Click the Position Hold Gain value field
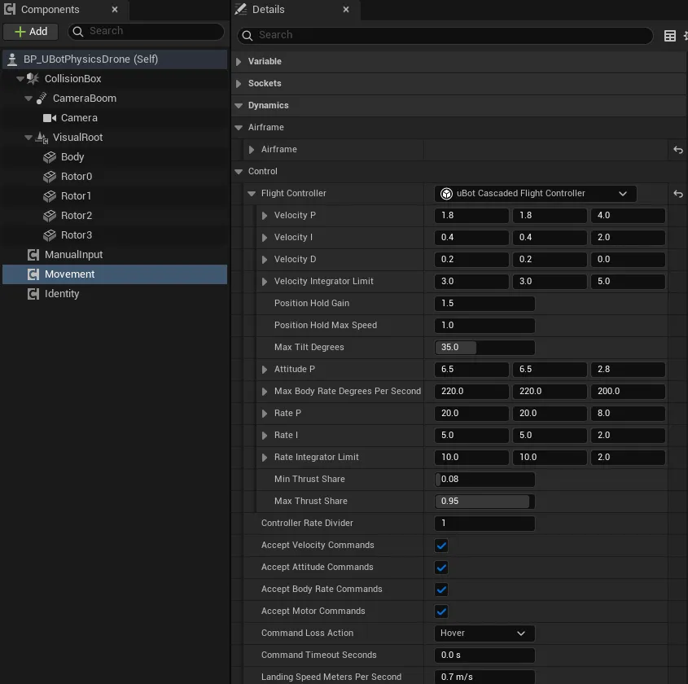 click(484, 304)
